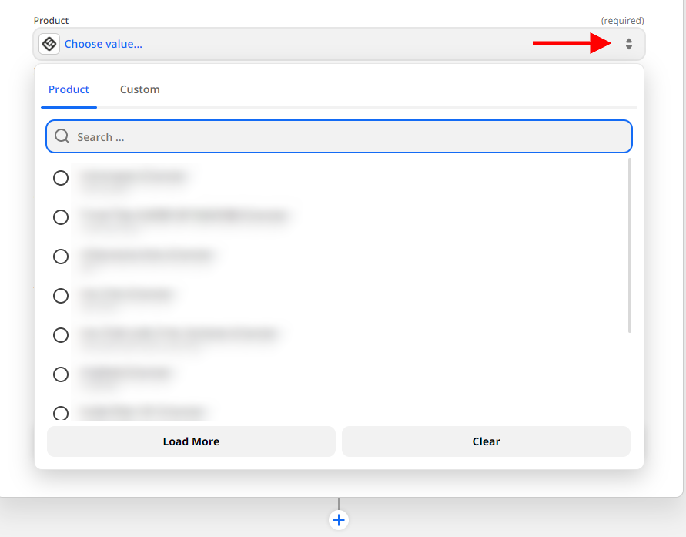
Task: Select the fifth product radio button
Action: coord(61,335)
